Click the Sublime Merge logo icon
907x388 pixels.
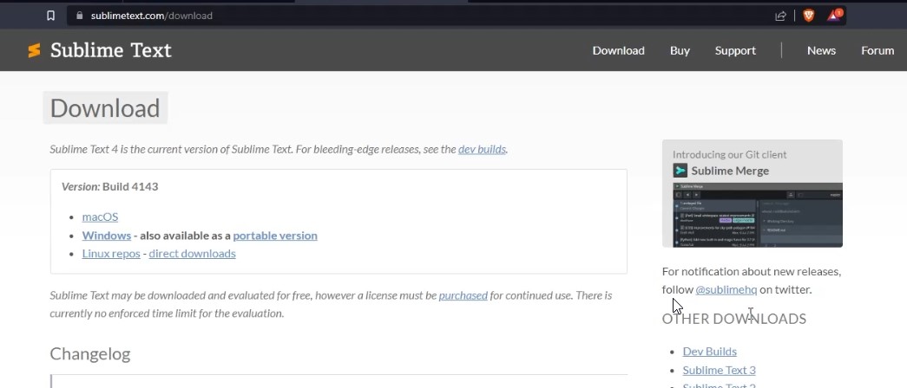point(680,171)
